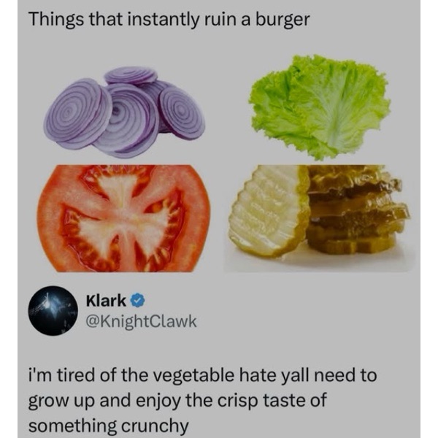Click the Klark profile avatar

53,310
